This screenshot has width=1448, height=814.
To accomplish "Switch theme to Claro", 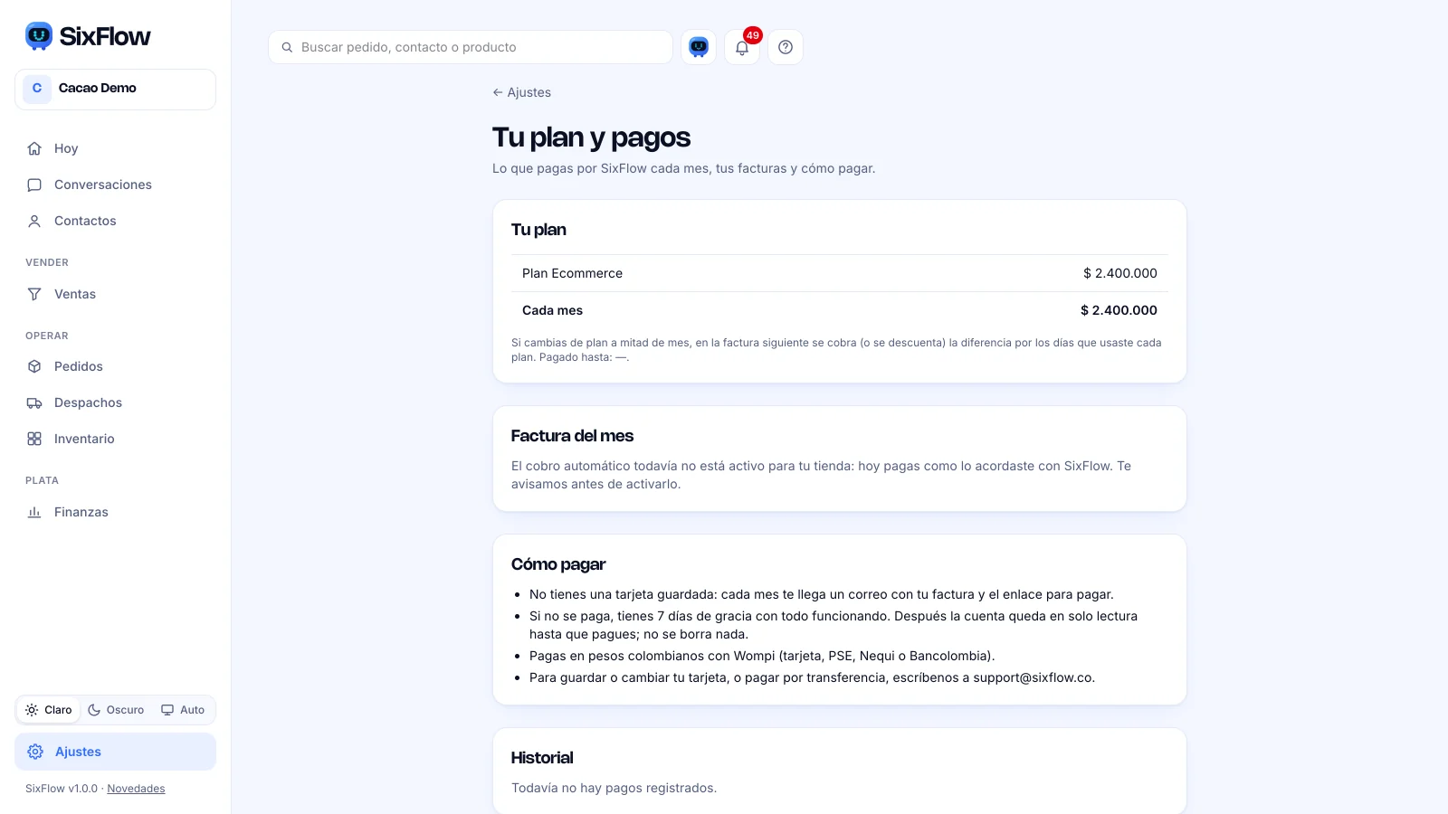I will (49, 710).
